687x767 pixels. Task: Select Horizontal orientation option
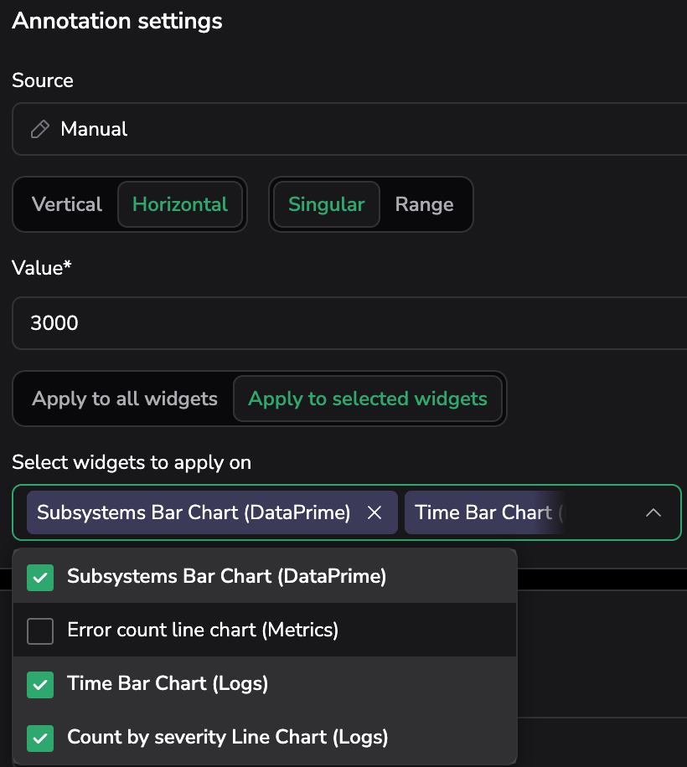[x=180, y=204]
